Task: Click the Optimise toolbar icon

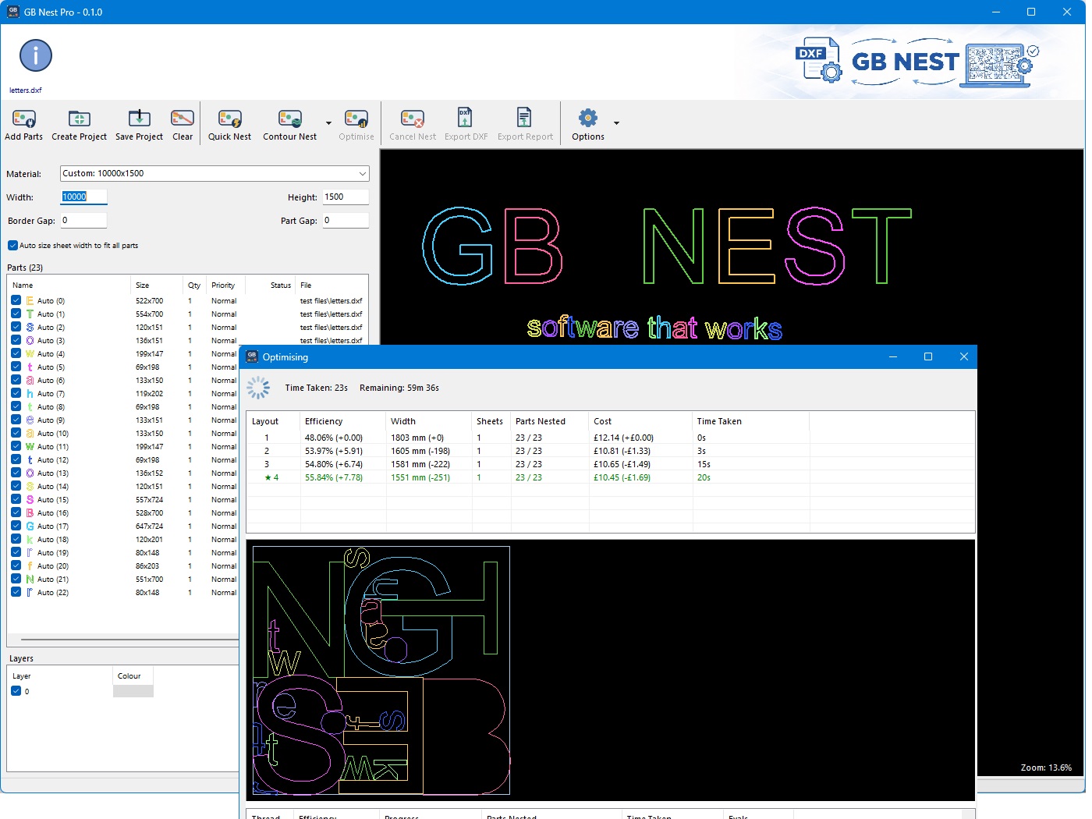Action: click(356, 119)
